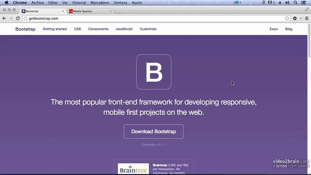Screen dimensions: 311x175
Task: Open the JavaScript nav link
Action: click(x=124, y=29)
